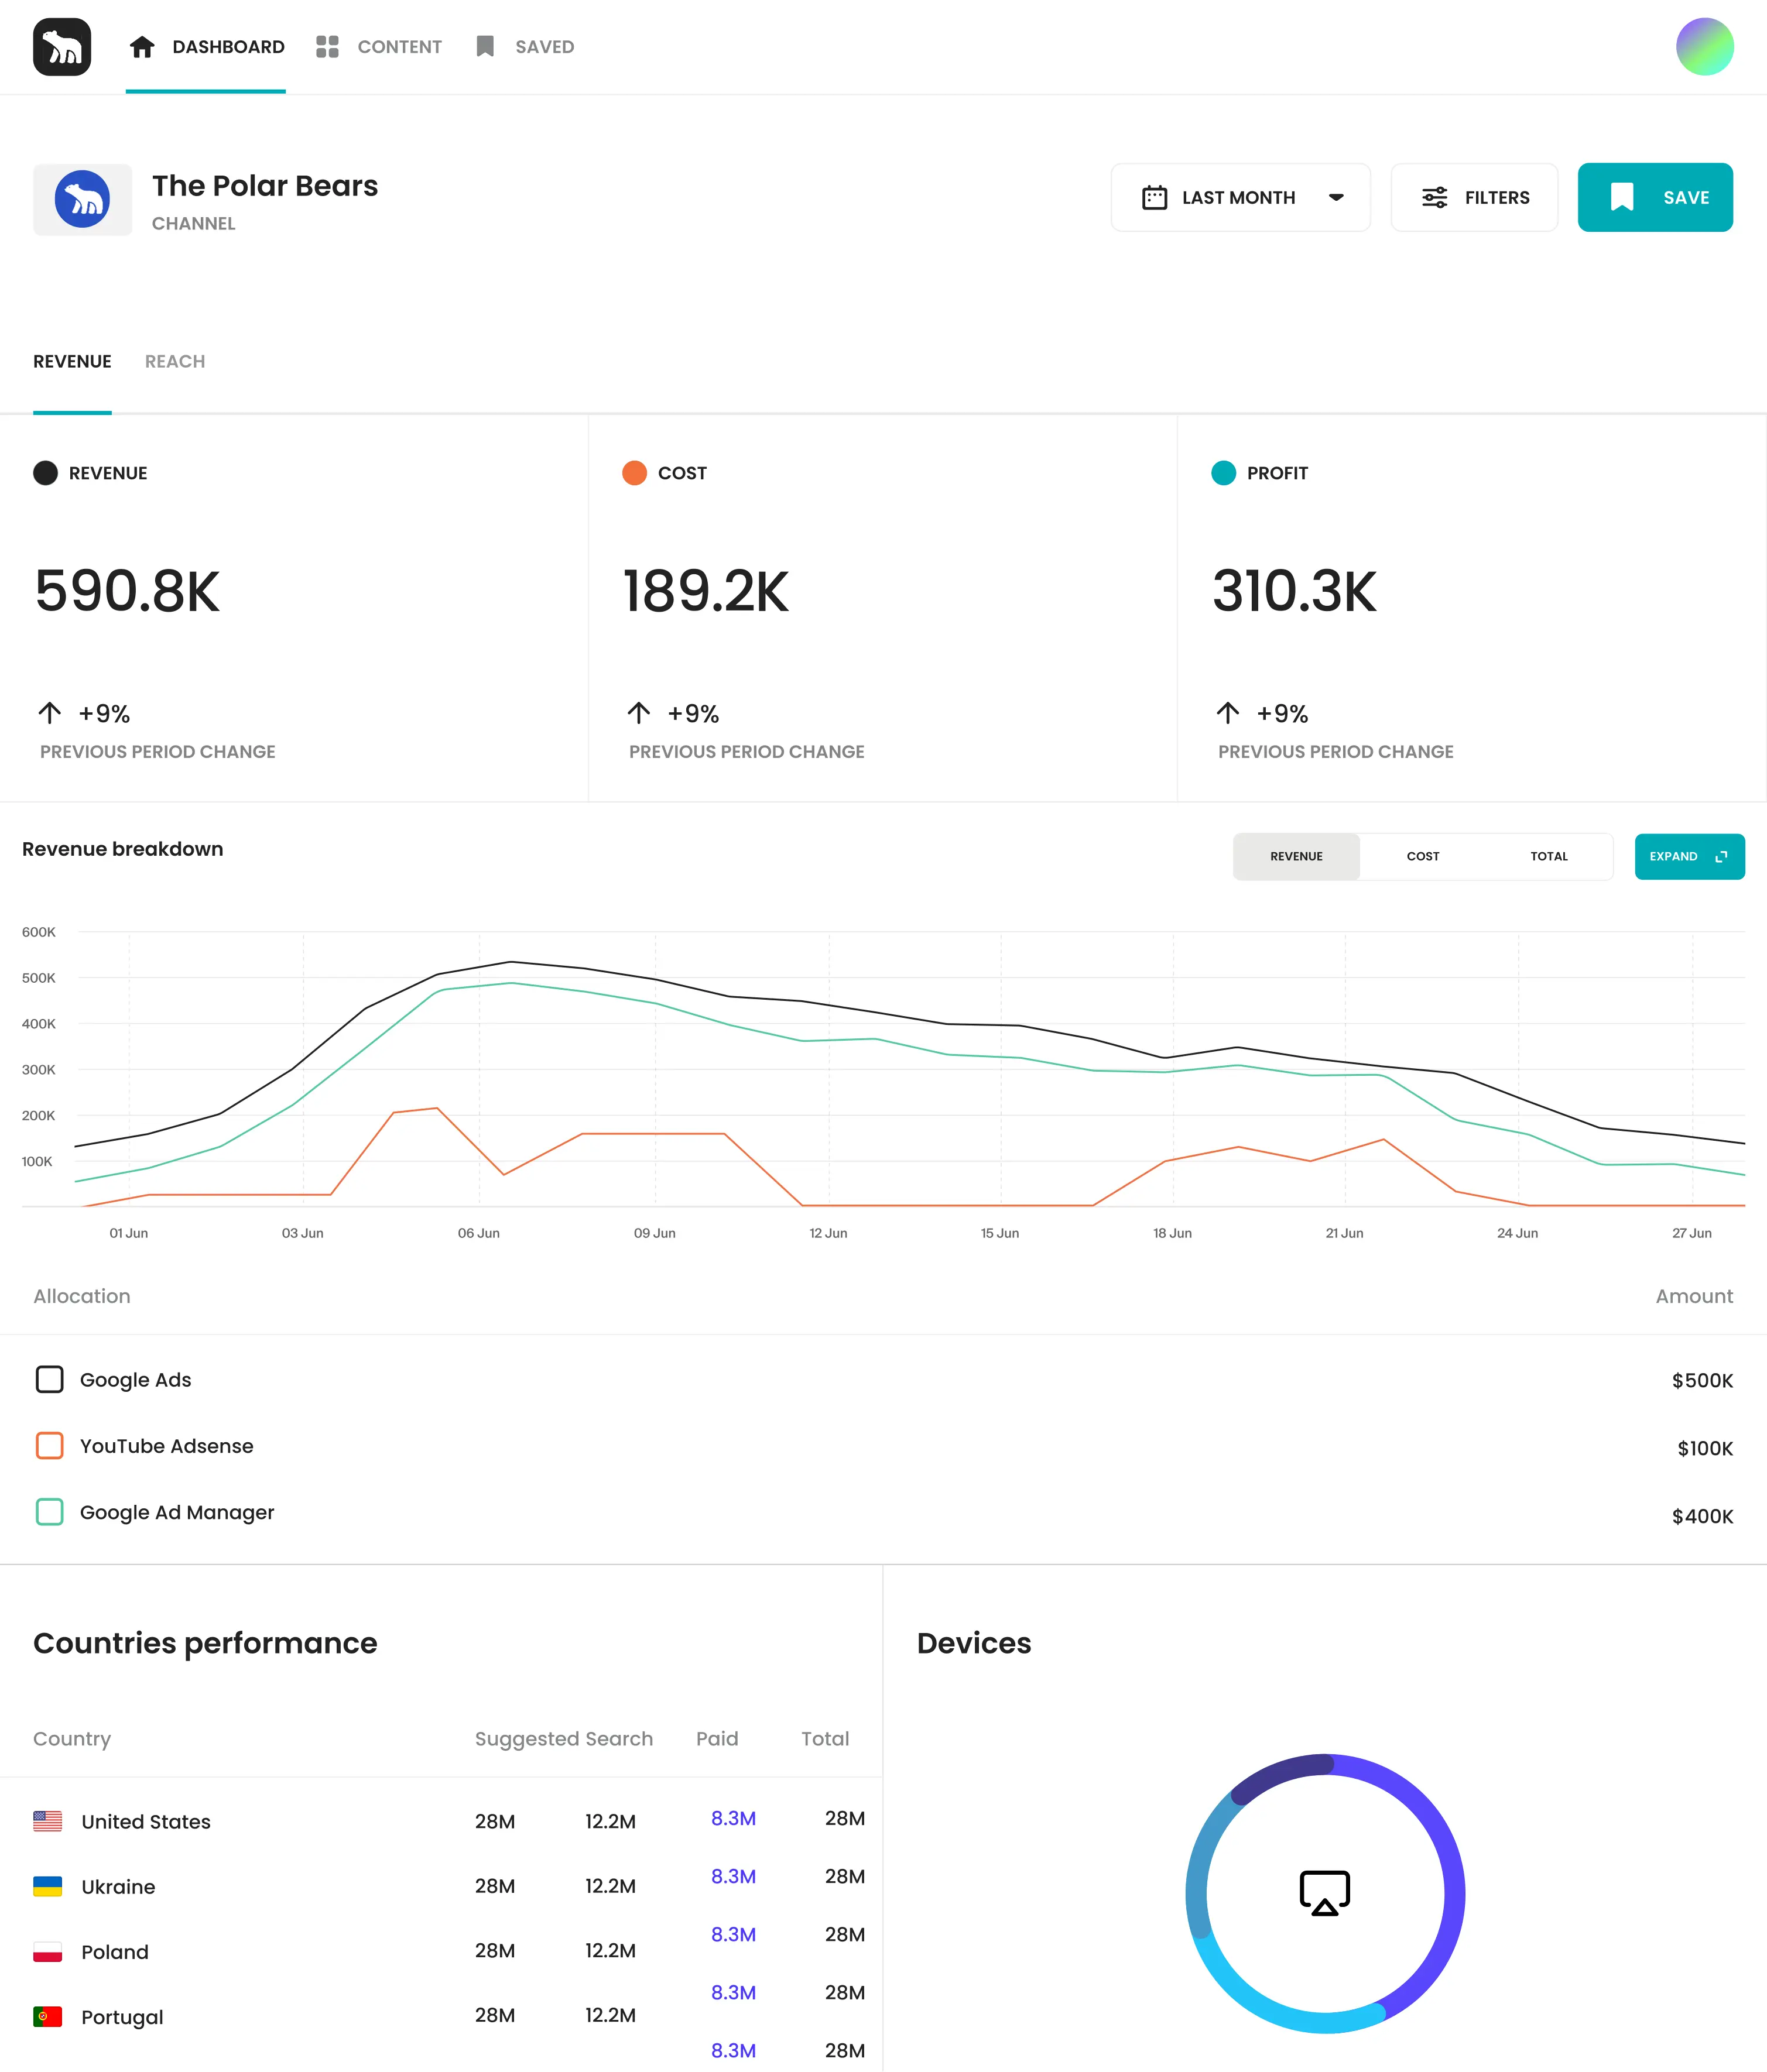This screenshot has height=2072, width=1767.
Task: Click the filters sliders icon
Action: click(x=1435, y=198)
